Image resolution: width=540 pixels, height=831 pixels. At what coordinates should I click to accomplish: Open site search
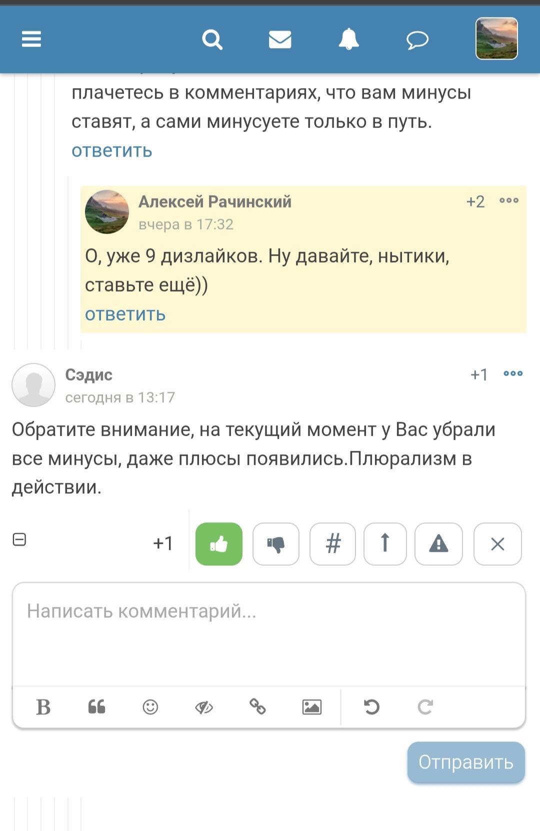(x=212, y=39)
